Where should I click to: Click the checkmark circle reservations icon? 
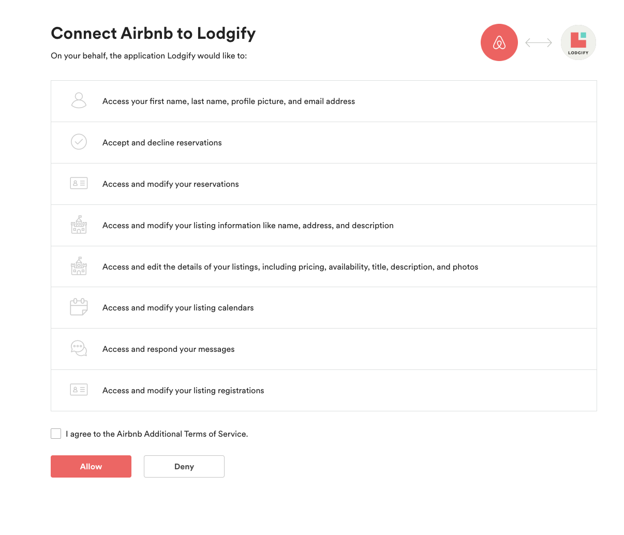[x=79, y=142]
